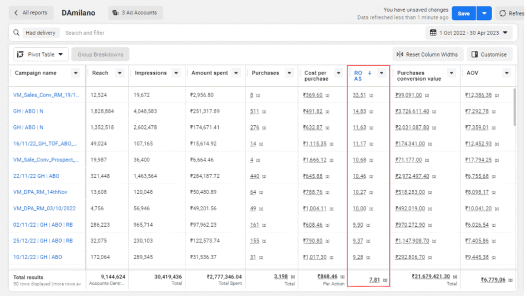Click the calendar icon in date range
Viewport: 527px width, 296px height.
pyautogui.click(x=433, y=33)
